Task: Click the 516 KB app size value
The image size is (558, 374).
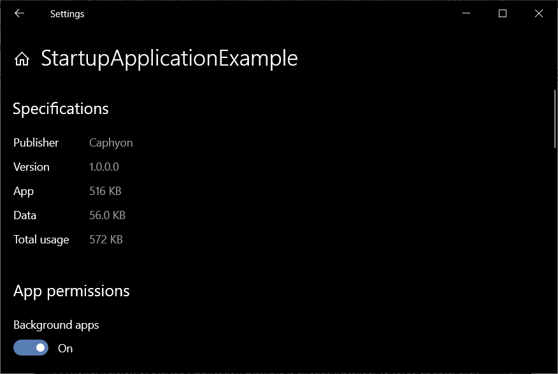Action: pyautogui.click(x=105, y=191)
